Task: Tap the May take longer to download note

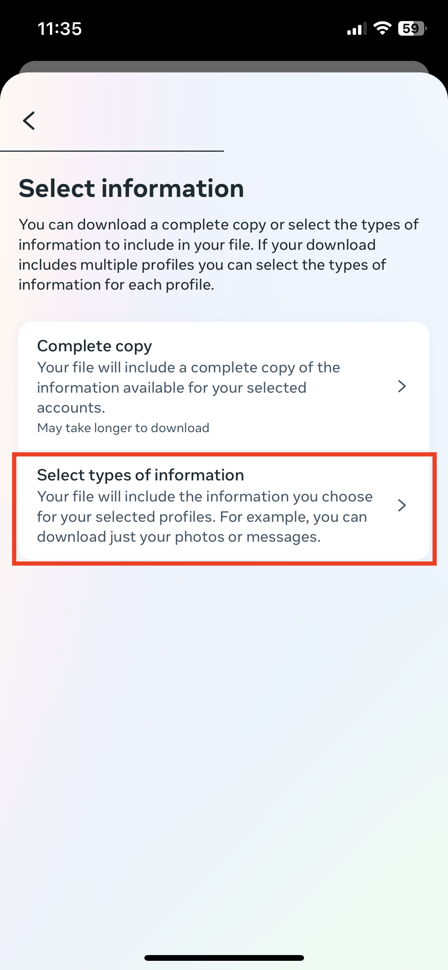Action: tap(123, 428)
